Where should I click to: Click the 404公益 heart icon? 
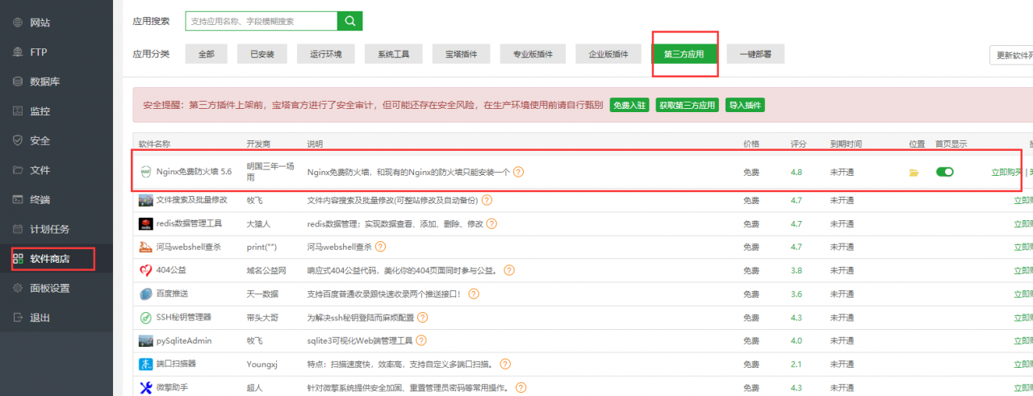(x=146, y=270)
